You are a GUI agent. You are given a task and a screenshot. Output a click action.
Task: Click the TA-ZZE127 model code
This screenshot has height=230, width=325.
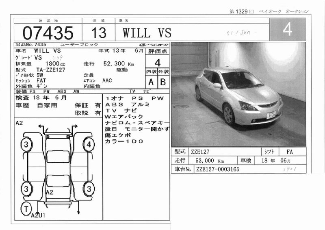[x=51, y=70]
